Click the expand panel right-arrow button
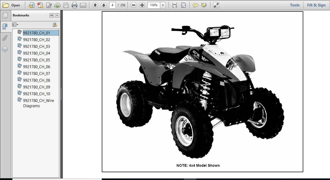Image resolution: width=330 pixels, height=180 pixels. click(57, 15)
